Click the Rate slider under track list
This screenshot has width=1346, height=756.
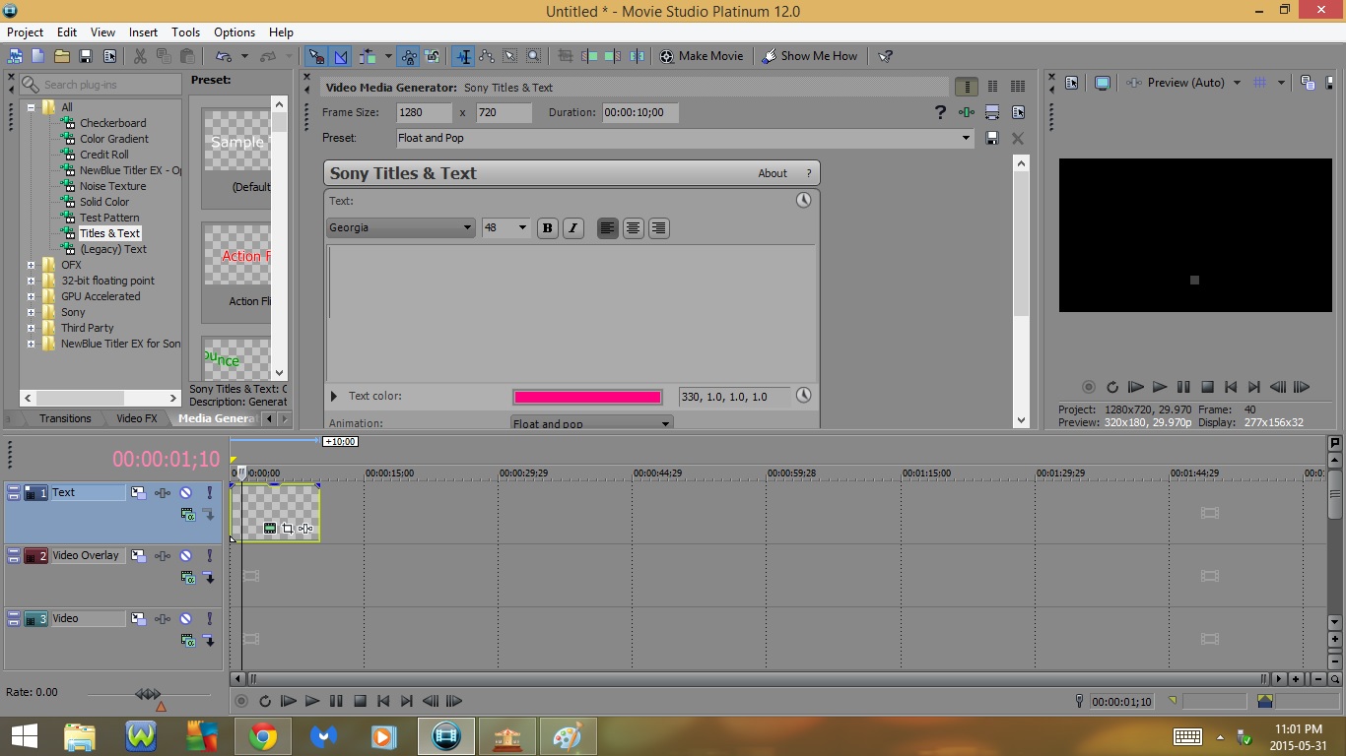click(x=148, y=695)
